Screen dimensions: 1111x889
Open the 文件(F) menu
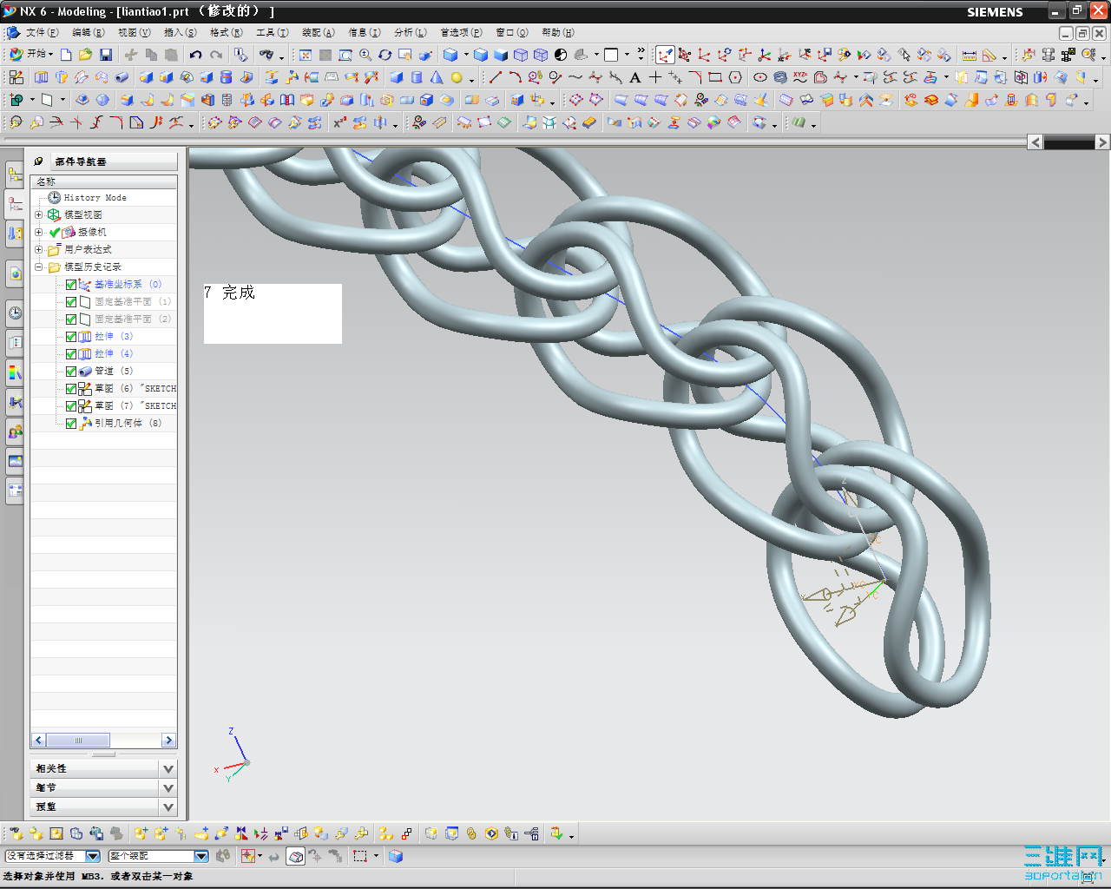tap(41, 32)
